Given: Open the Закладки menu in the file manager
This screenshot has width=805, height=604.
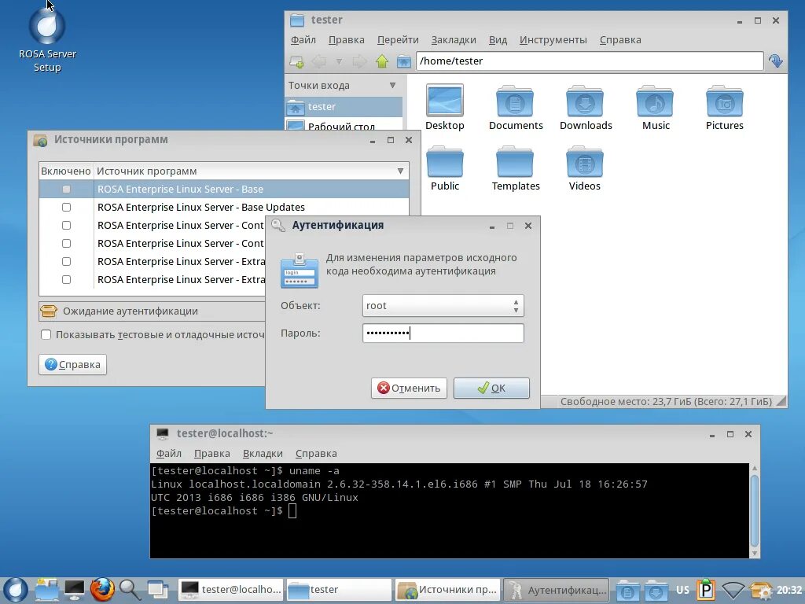Looking at the screenshot, I should click(454, 39).
